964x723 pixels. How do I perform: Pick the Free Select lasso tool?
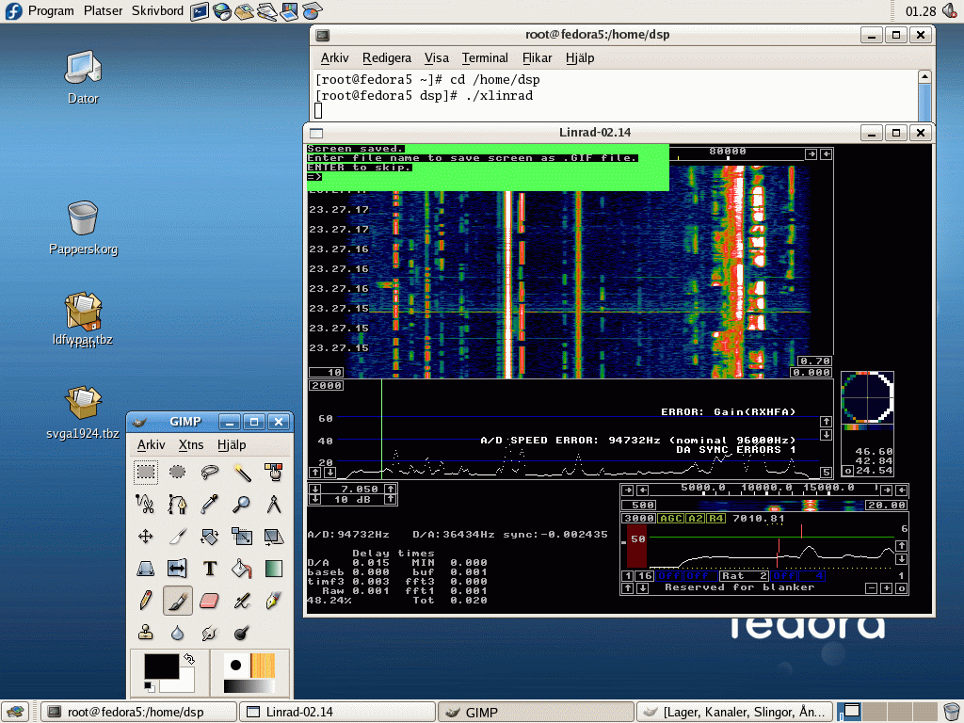210,473
